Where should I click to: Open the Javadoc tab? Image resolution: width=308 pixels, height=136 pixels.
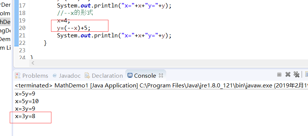pyautogui.click(x=66, y=75)
